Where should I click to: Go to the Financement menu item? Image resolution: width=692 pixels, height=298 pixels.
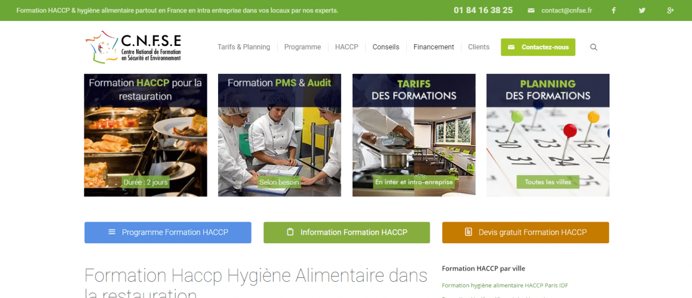click(x=433, y=47)
